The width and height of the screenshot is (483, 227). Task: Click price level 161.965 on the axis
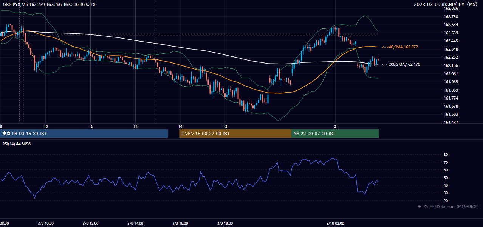coord(450,82)
